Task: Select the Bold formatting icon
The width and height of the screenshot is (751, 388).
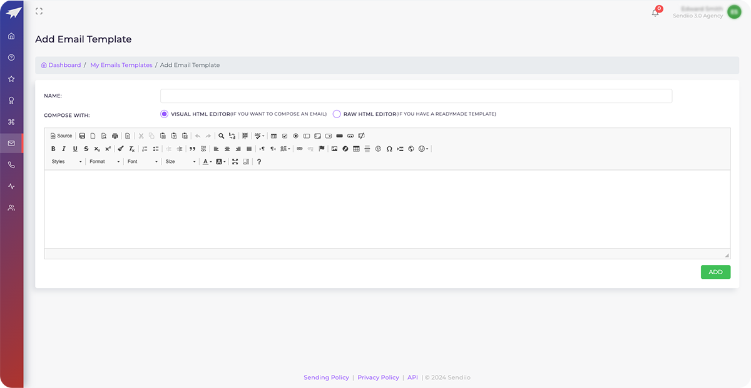Action: (53, 149)
